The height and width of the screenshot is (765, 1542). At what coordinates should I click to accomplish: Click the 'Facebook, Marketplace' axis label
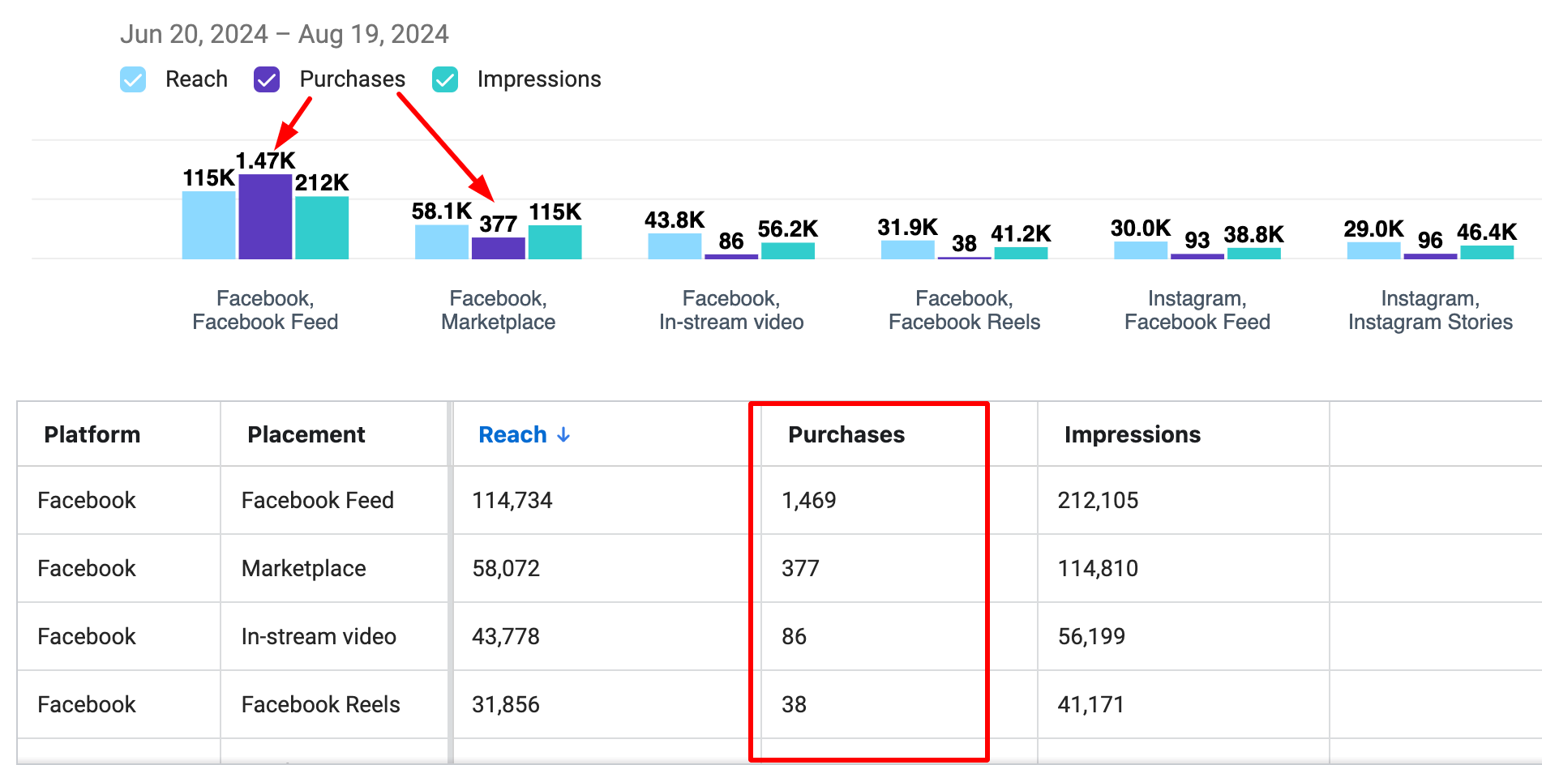click(499, 310)
